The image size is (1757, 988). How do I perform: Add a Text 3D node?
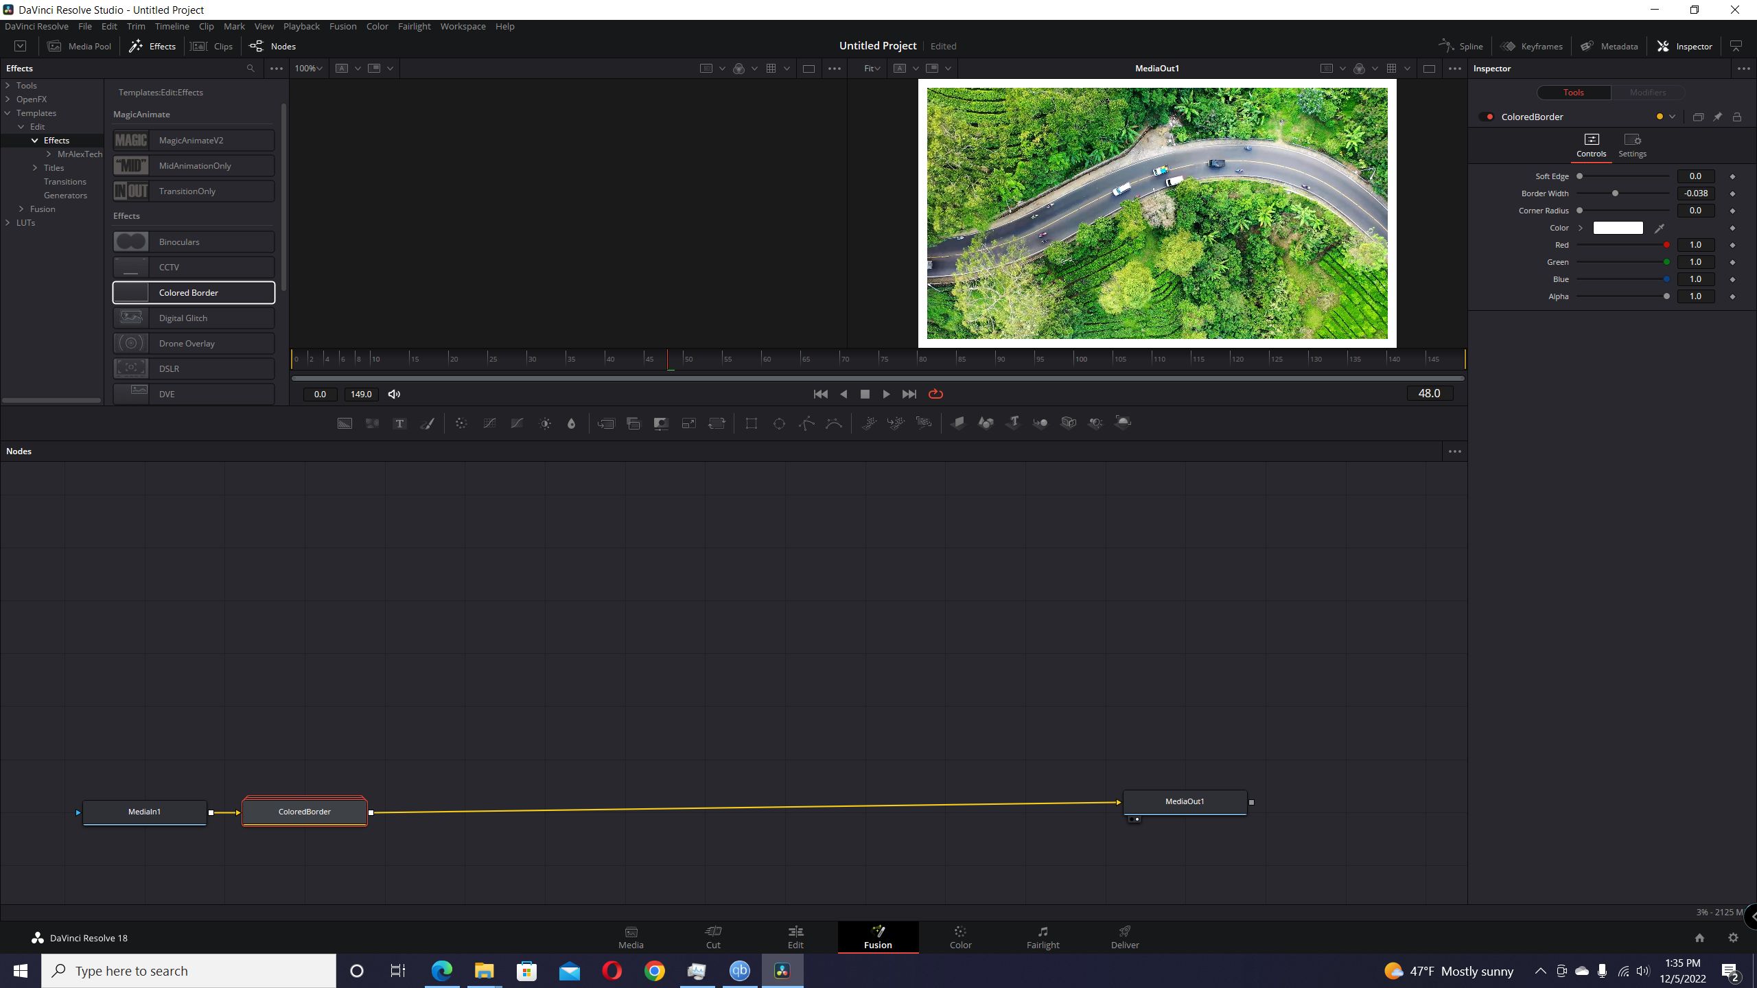1013,423
